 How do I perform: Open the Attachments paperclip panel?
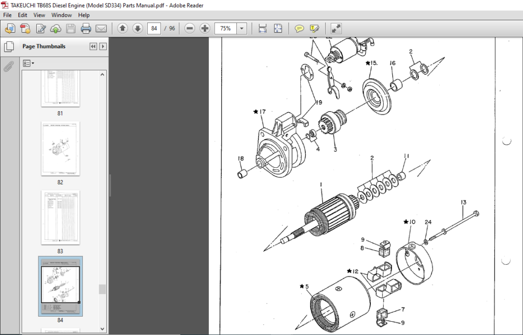8,67
